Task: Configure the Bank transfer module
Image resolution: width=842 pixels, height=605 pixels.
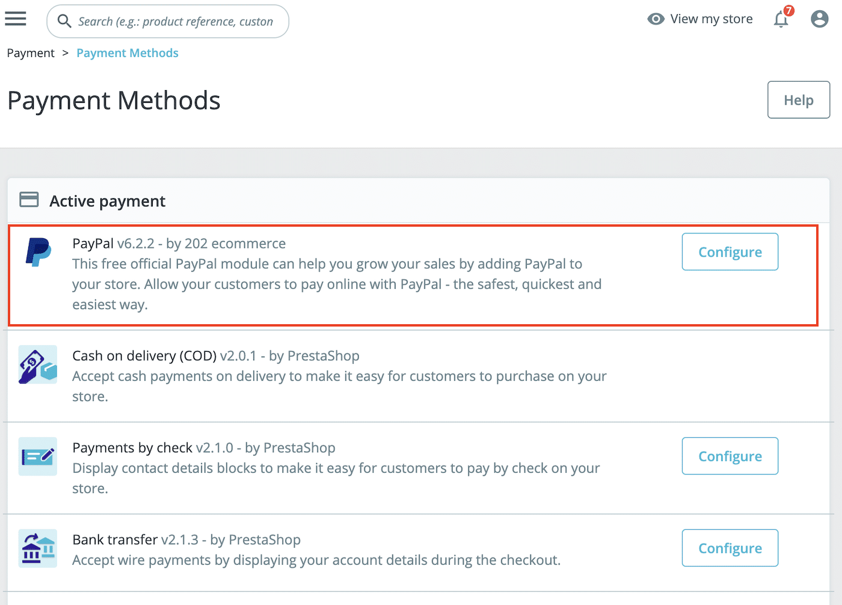Action: click(730, 548)
